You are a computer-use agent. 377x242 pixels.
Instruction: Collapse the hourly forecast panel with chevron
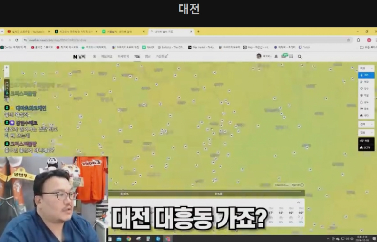298,202
